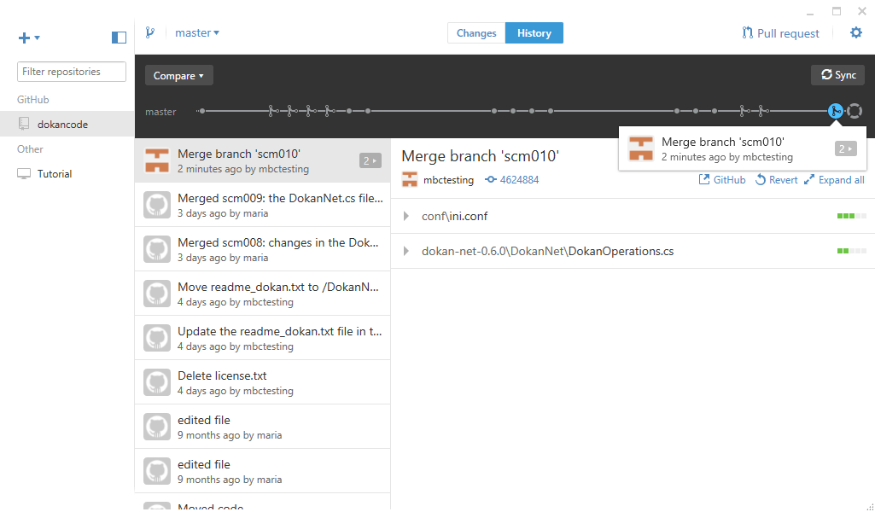Open the master branch dropdown

click(197, 32)
